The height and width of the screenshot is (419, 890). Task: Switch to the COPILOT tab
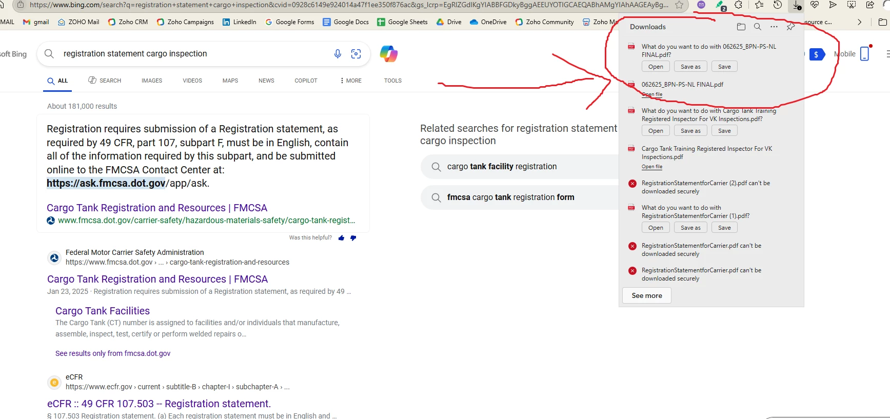tap(306, 81)
